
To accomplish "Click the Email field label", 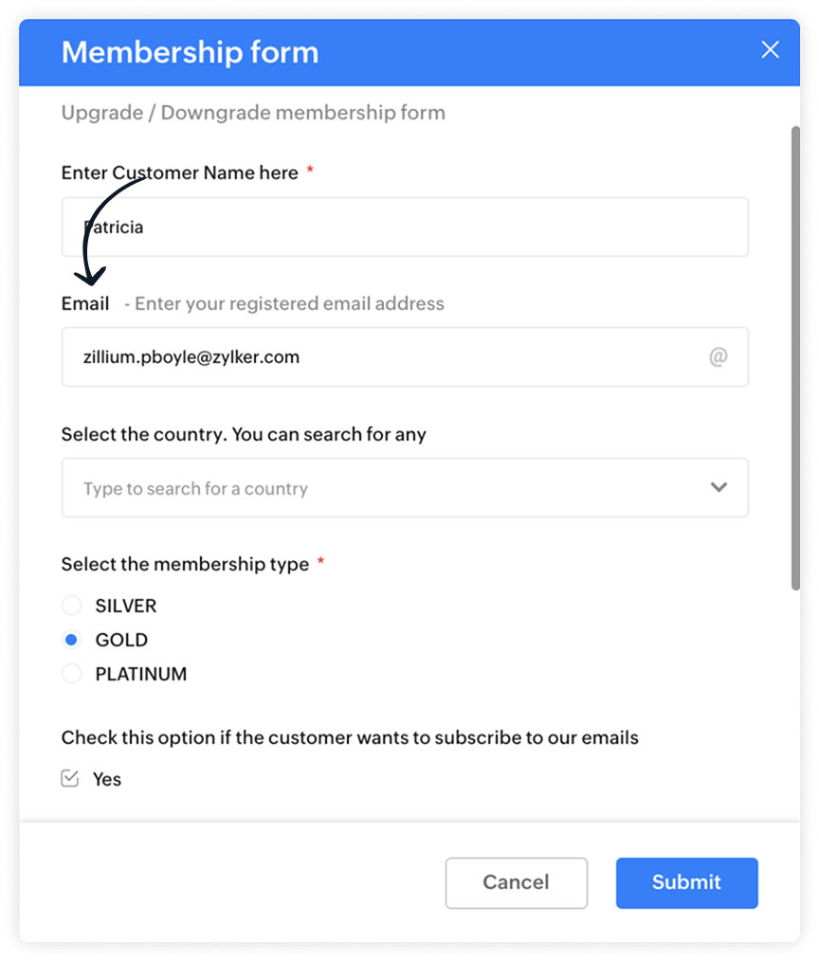I will pyautogui.click(x=85, y=303).
